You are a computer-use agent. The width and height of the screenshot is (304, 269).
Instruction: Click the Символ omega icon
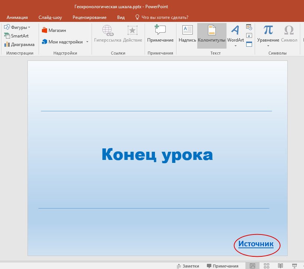[289, 30]
